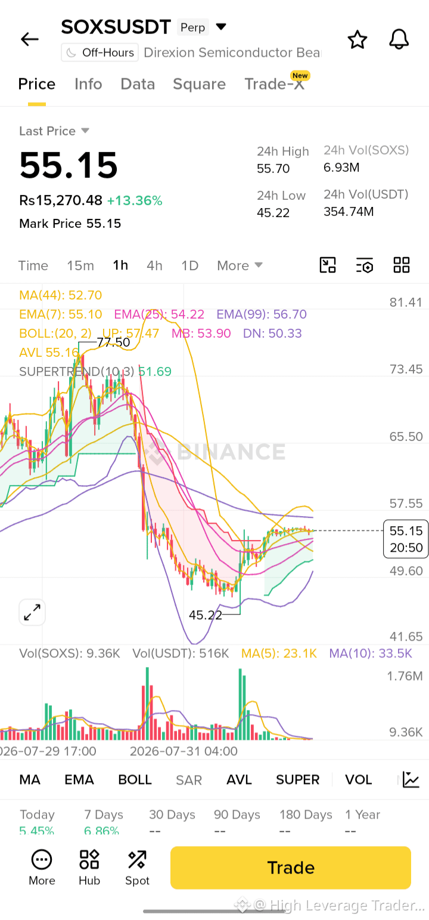Tap the EMA(25): 54.22 legend

coord(159,314)
